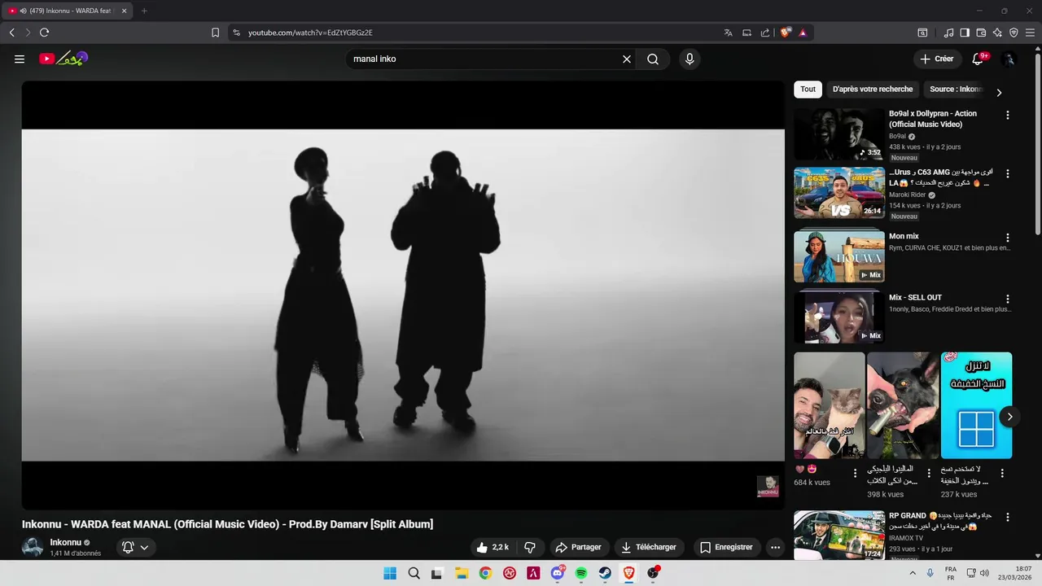Open Brave media playlist music note icon

pyautogui.click(x=948, y=33)
